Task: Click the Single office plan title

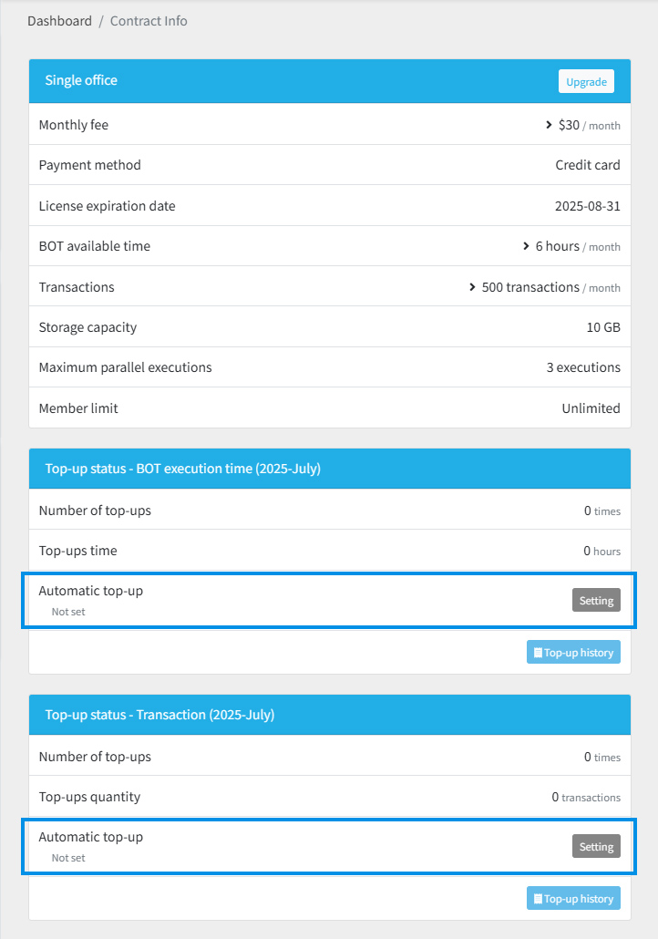Action: click(81, 80)
